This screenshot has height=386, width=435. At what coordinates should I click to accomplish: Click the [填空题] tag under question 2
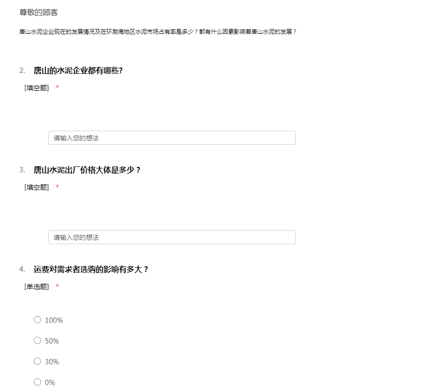[x=37, y=88]
